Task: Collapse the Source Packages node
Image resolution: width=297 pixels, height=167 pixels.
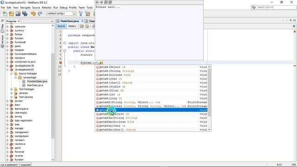Action: click(11, 74)
